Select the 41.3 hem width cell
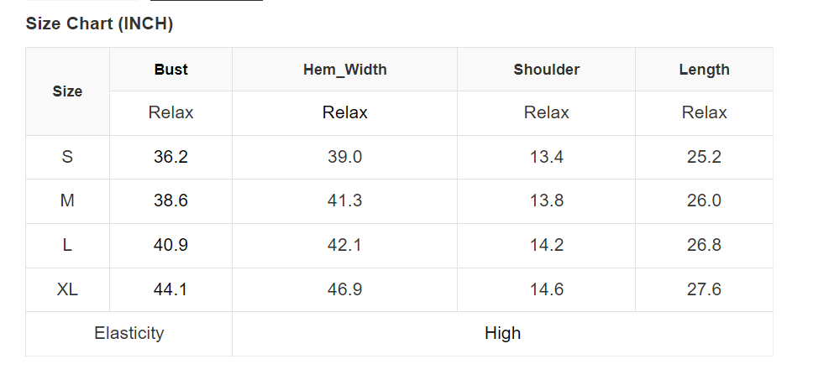 [x=344, y=201]
